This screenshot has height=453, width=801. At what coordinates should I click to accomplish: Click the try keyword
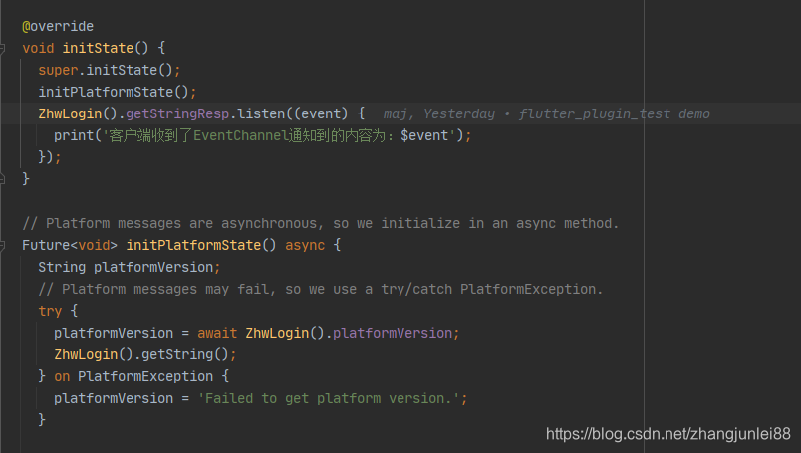pos(50,311)
